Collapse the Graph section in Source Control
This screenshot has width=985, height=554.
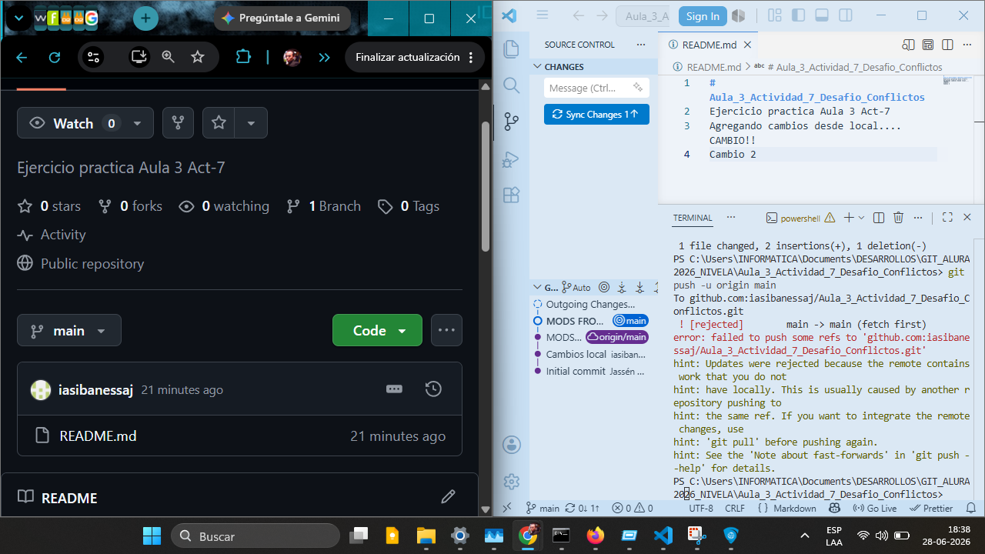pos(545,287)
